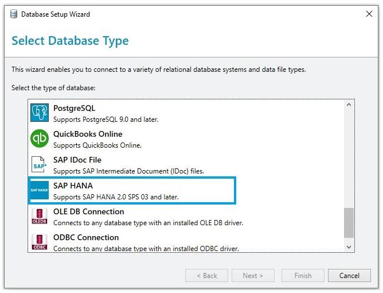Click the database list scrollbar thumb
The image size is (383, 293).
(x=349, y=223)
